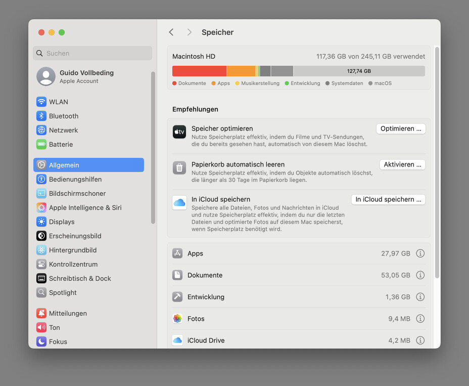Click the green zoom window button

[x=62, y=32]
